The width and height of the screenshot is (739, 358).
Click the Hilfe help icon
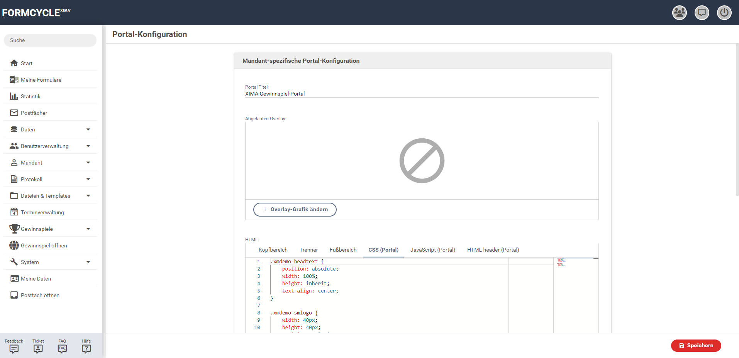[86, 348]
